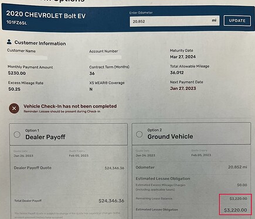Click the mi unit label in odometer field

click(x=214, y=20)
